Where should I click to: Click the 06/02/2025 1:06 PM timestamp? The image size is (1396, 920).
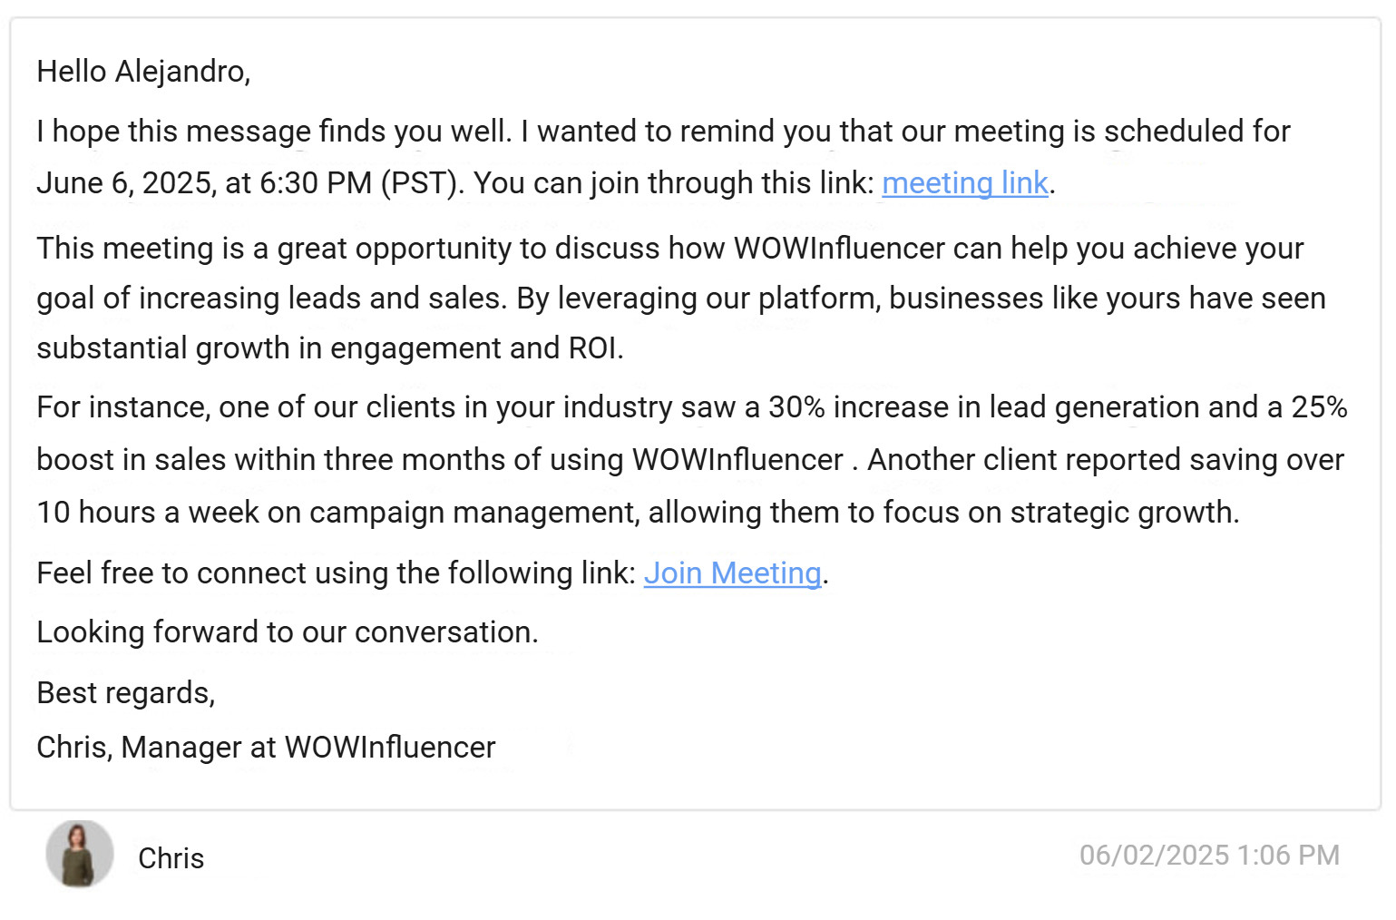[x=1208, y=856]
